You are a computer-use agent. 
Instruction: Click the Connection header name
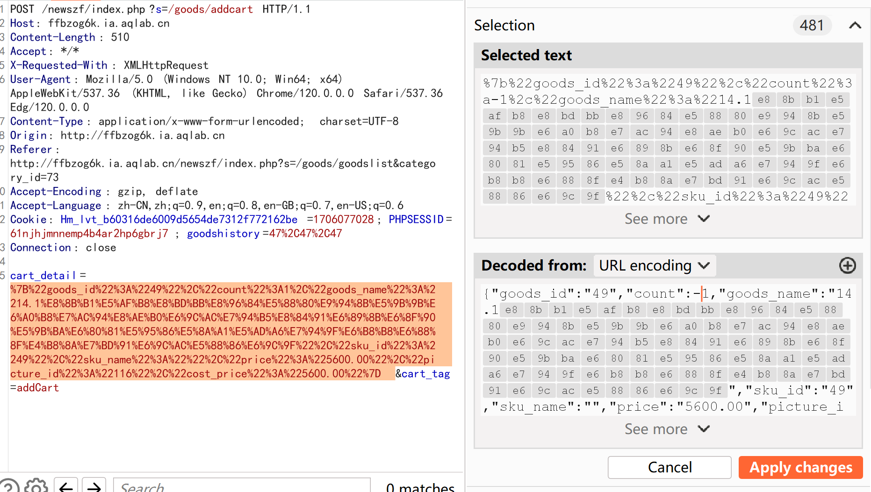tap(41, 248)
